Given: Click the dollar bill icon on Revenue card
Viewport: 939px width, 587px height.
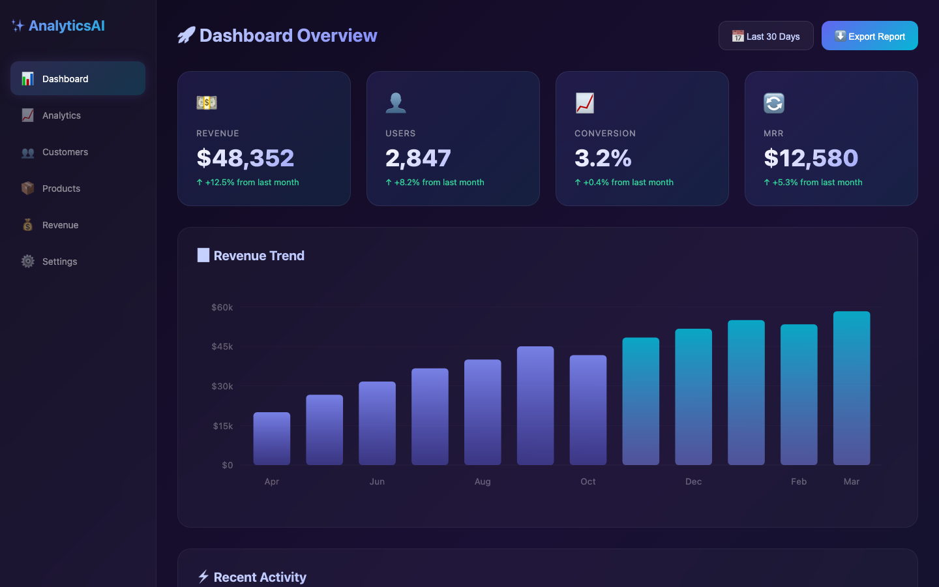Looking at the screenshot, I should (x=207, y=102).
